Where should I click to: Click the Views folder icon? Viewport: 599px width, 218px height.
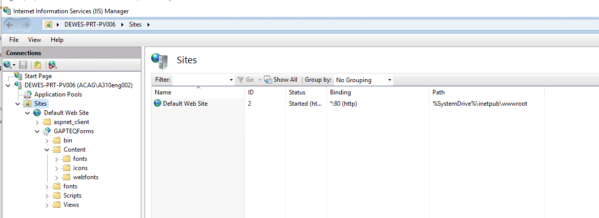pos(56,205)
